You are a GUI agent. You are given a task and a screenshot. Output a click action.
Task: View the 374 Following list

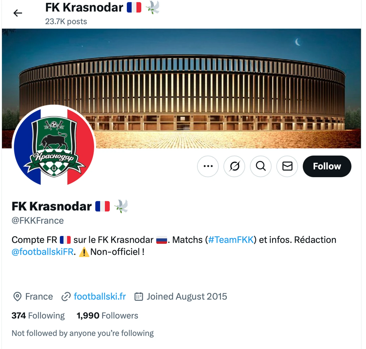(x=38, y=315)
